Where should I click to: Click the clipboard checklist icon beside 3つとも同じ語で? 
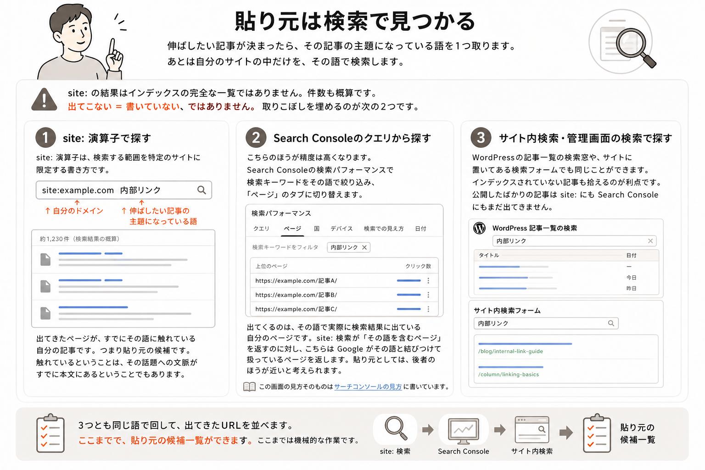point(50,433)
